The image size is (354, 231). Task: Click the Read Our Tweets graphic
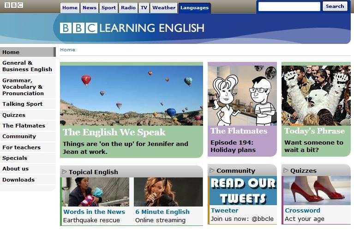click(x=243, y=190)
